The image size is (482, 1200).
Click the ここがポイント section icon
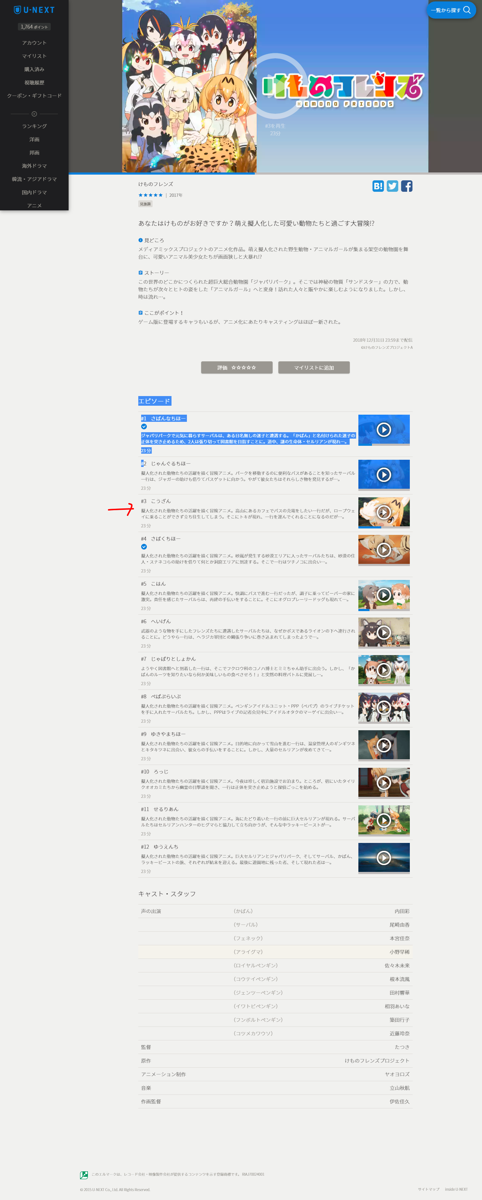pyautogui.click(x=140, y=313)
